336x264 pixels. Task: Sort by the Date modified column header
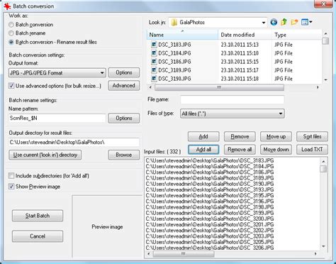coord(245,35)
